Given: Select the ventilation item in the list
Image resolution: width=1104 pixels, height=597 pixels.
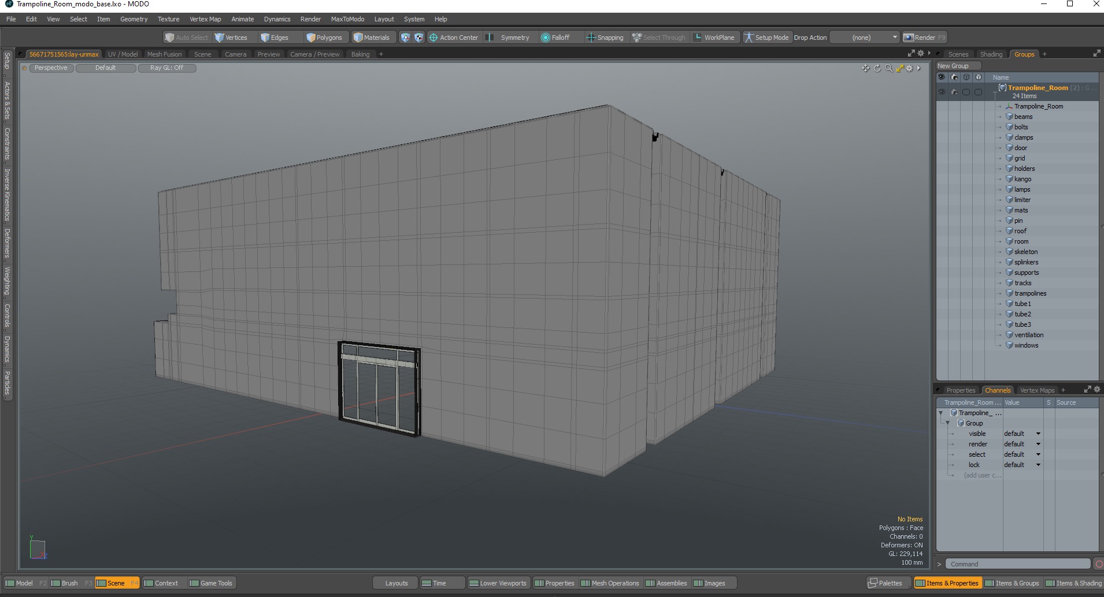Looking at the screenshot, I should pos(1028,335).
